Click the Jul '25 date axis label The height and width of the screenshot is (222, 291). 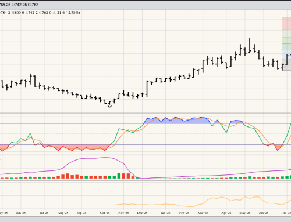coord(44,213)
